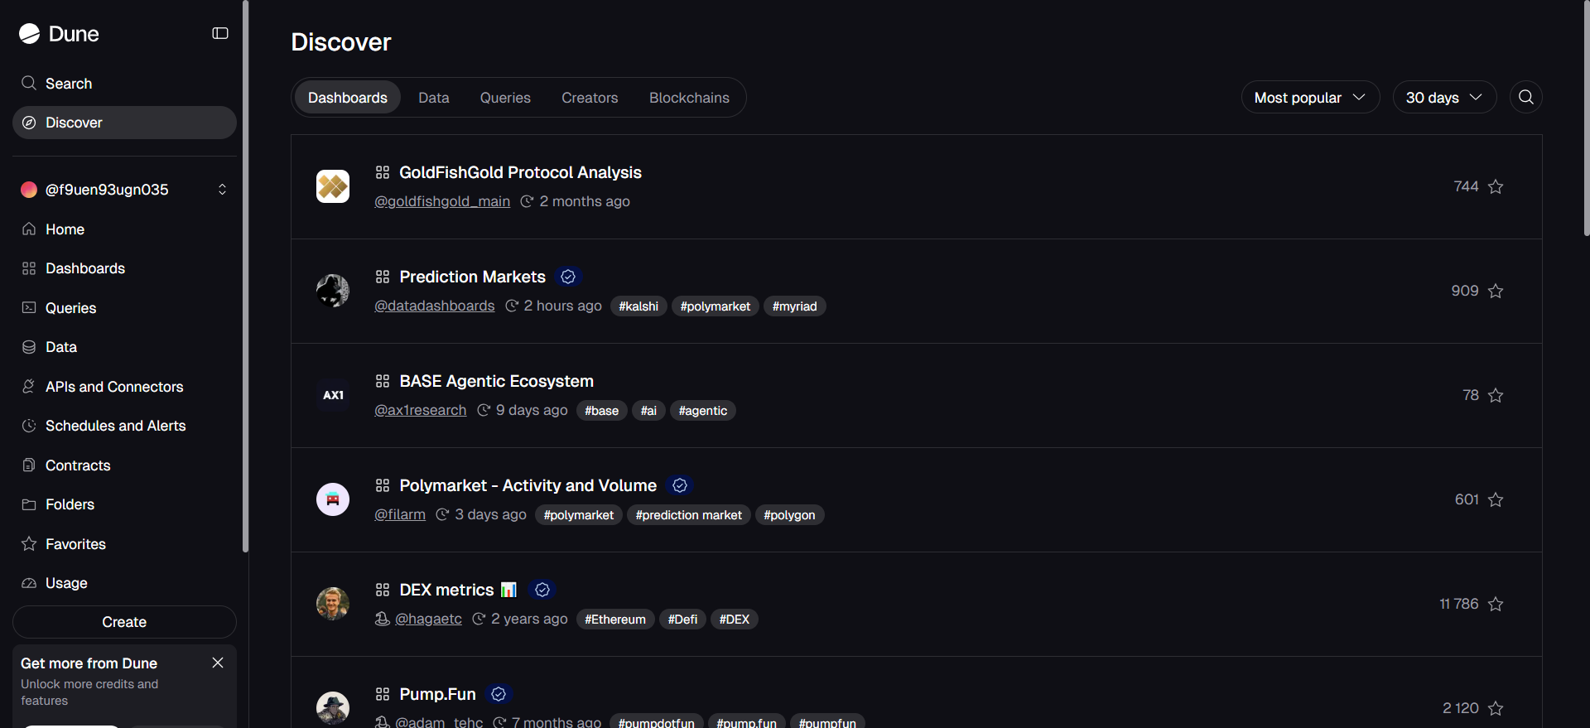
Task: Open the 30 days time range dropdown
Action: (x=1444, y=98)
